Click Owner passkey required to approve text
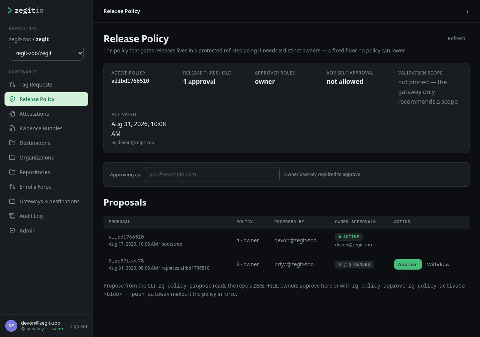This screenshot has width=480, height=337. pos(322,174)
